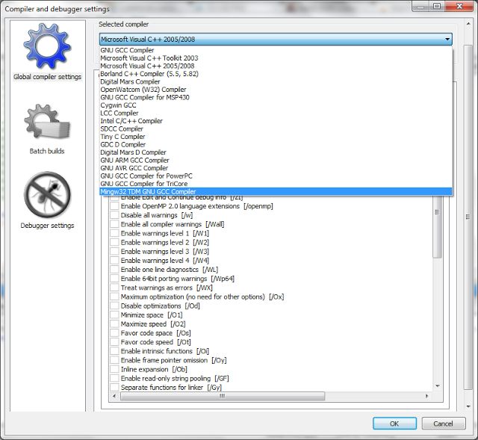Screen dimensions: 478x440
Task: Check Enable 64bit porting warnings [/Wp64]
Action: click(114, 279)
